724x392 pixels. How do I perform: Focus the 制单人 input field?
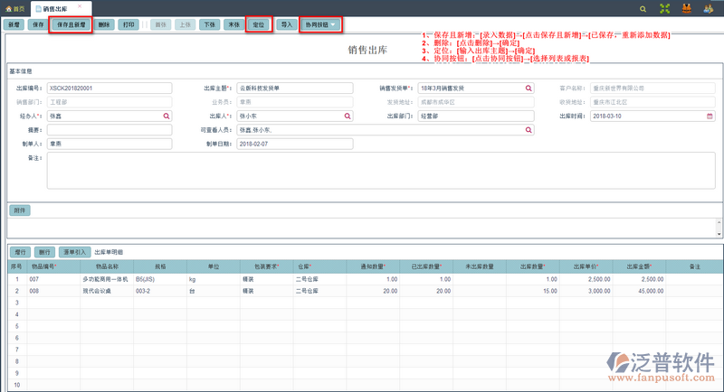pos(110,144)
